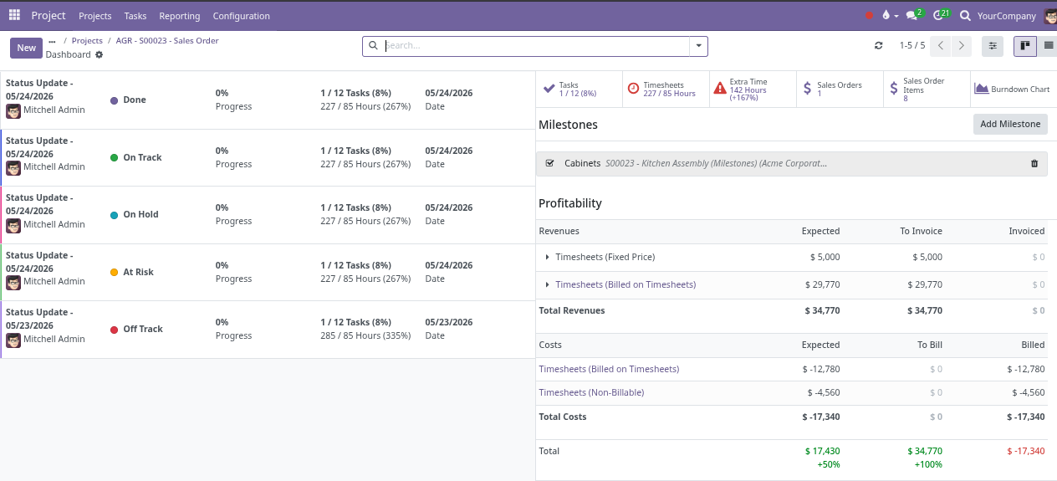Open the search options dropdown arrow
Screen dimensions: 1057x481
coord(699,46)
